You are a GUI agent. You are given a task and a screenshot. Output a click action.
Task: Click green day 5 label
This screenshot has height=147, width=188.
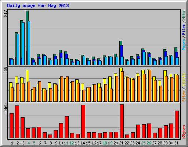[x=34, y=143]
